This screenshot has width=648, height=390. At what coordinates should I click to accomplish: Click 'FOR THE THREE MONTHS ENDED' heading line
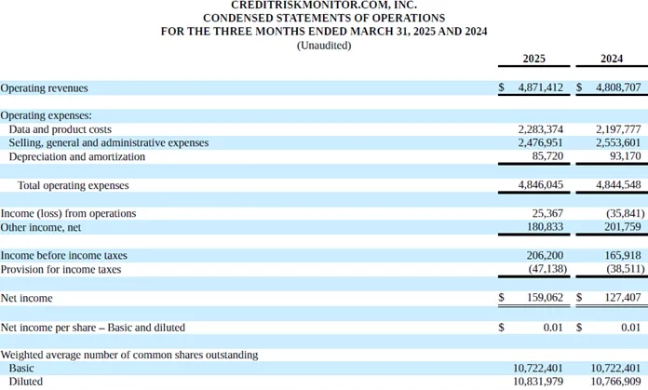click(324, 32)
